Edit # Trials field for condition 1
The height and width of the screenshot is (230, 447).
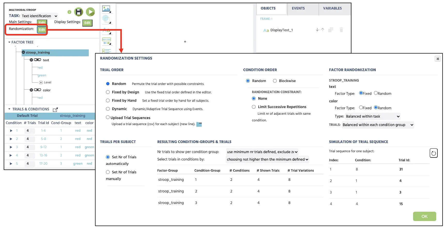pos(30,131)
